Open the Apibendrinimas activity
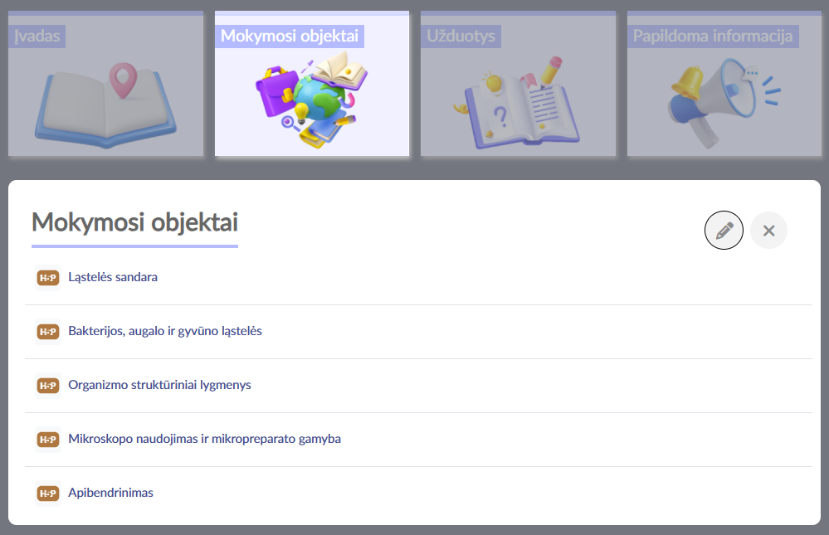 (110, 493)
